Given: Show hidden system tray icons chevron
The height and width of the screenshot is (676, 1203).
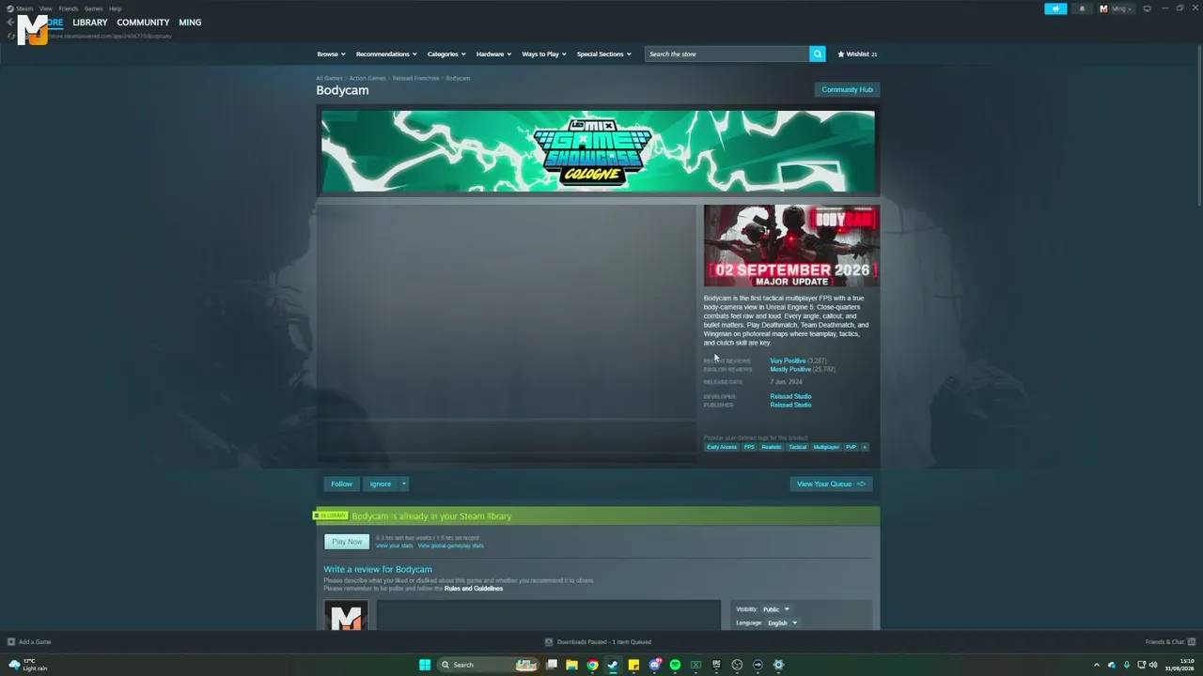Looking at the screenshot, I should click(x=1097, y=665).
